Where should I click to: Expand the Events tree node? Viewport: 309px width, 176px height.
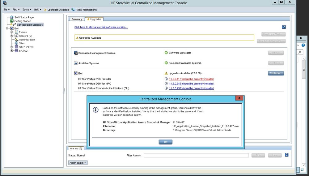pyautogui.click(x=12, y=32)
